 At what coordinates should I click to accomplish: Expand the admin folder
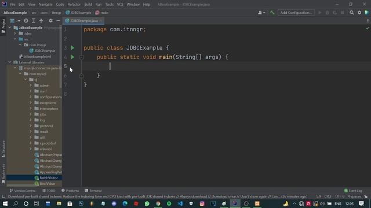click(x=31, y=86)
